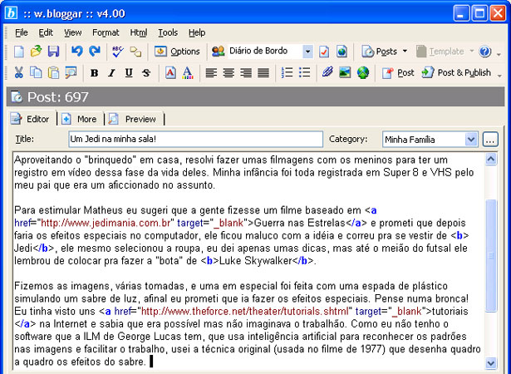Expand top toolbar overflow chevron
The width and height of the screenshot is (511, 374).
tap(499, 54)
